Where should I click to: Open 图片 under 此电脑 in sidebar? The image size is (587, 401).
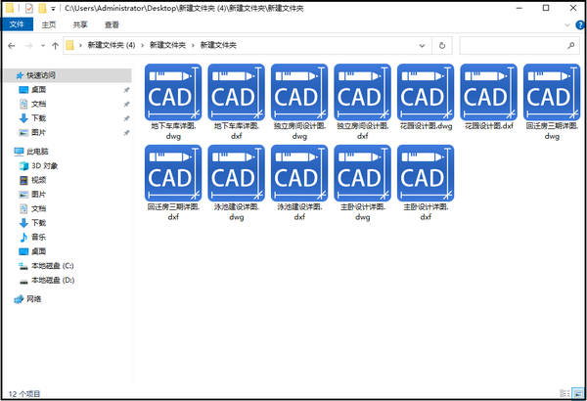[x=38, y=195]
